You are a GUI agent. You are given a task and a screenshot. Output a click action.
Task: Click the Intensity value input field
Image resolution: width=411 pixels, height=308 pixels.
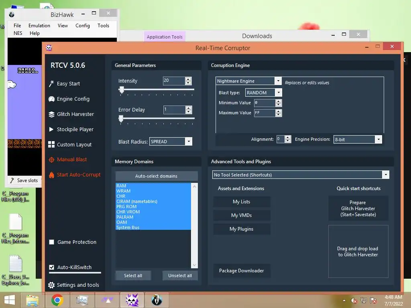click(174, 81)
